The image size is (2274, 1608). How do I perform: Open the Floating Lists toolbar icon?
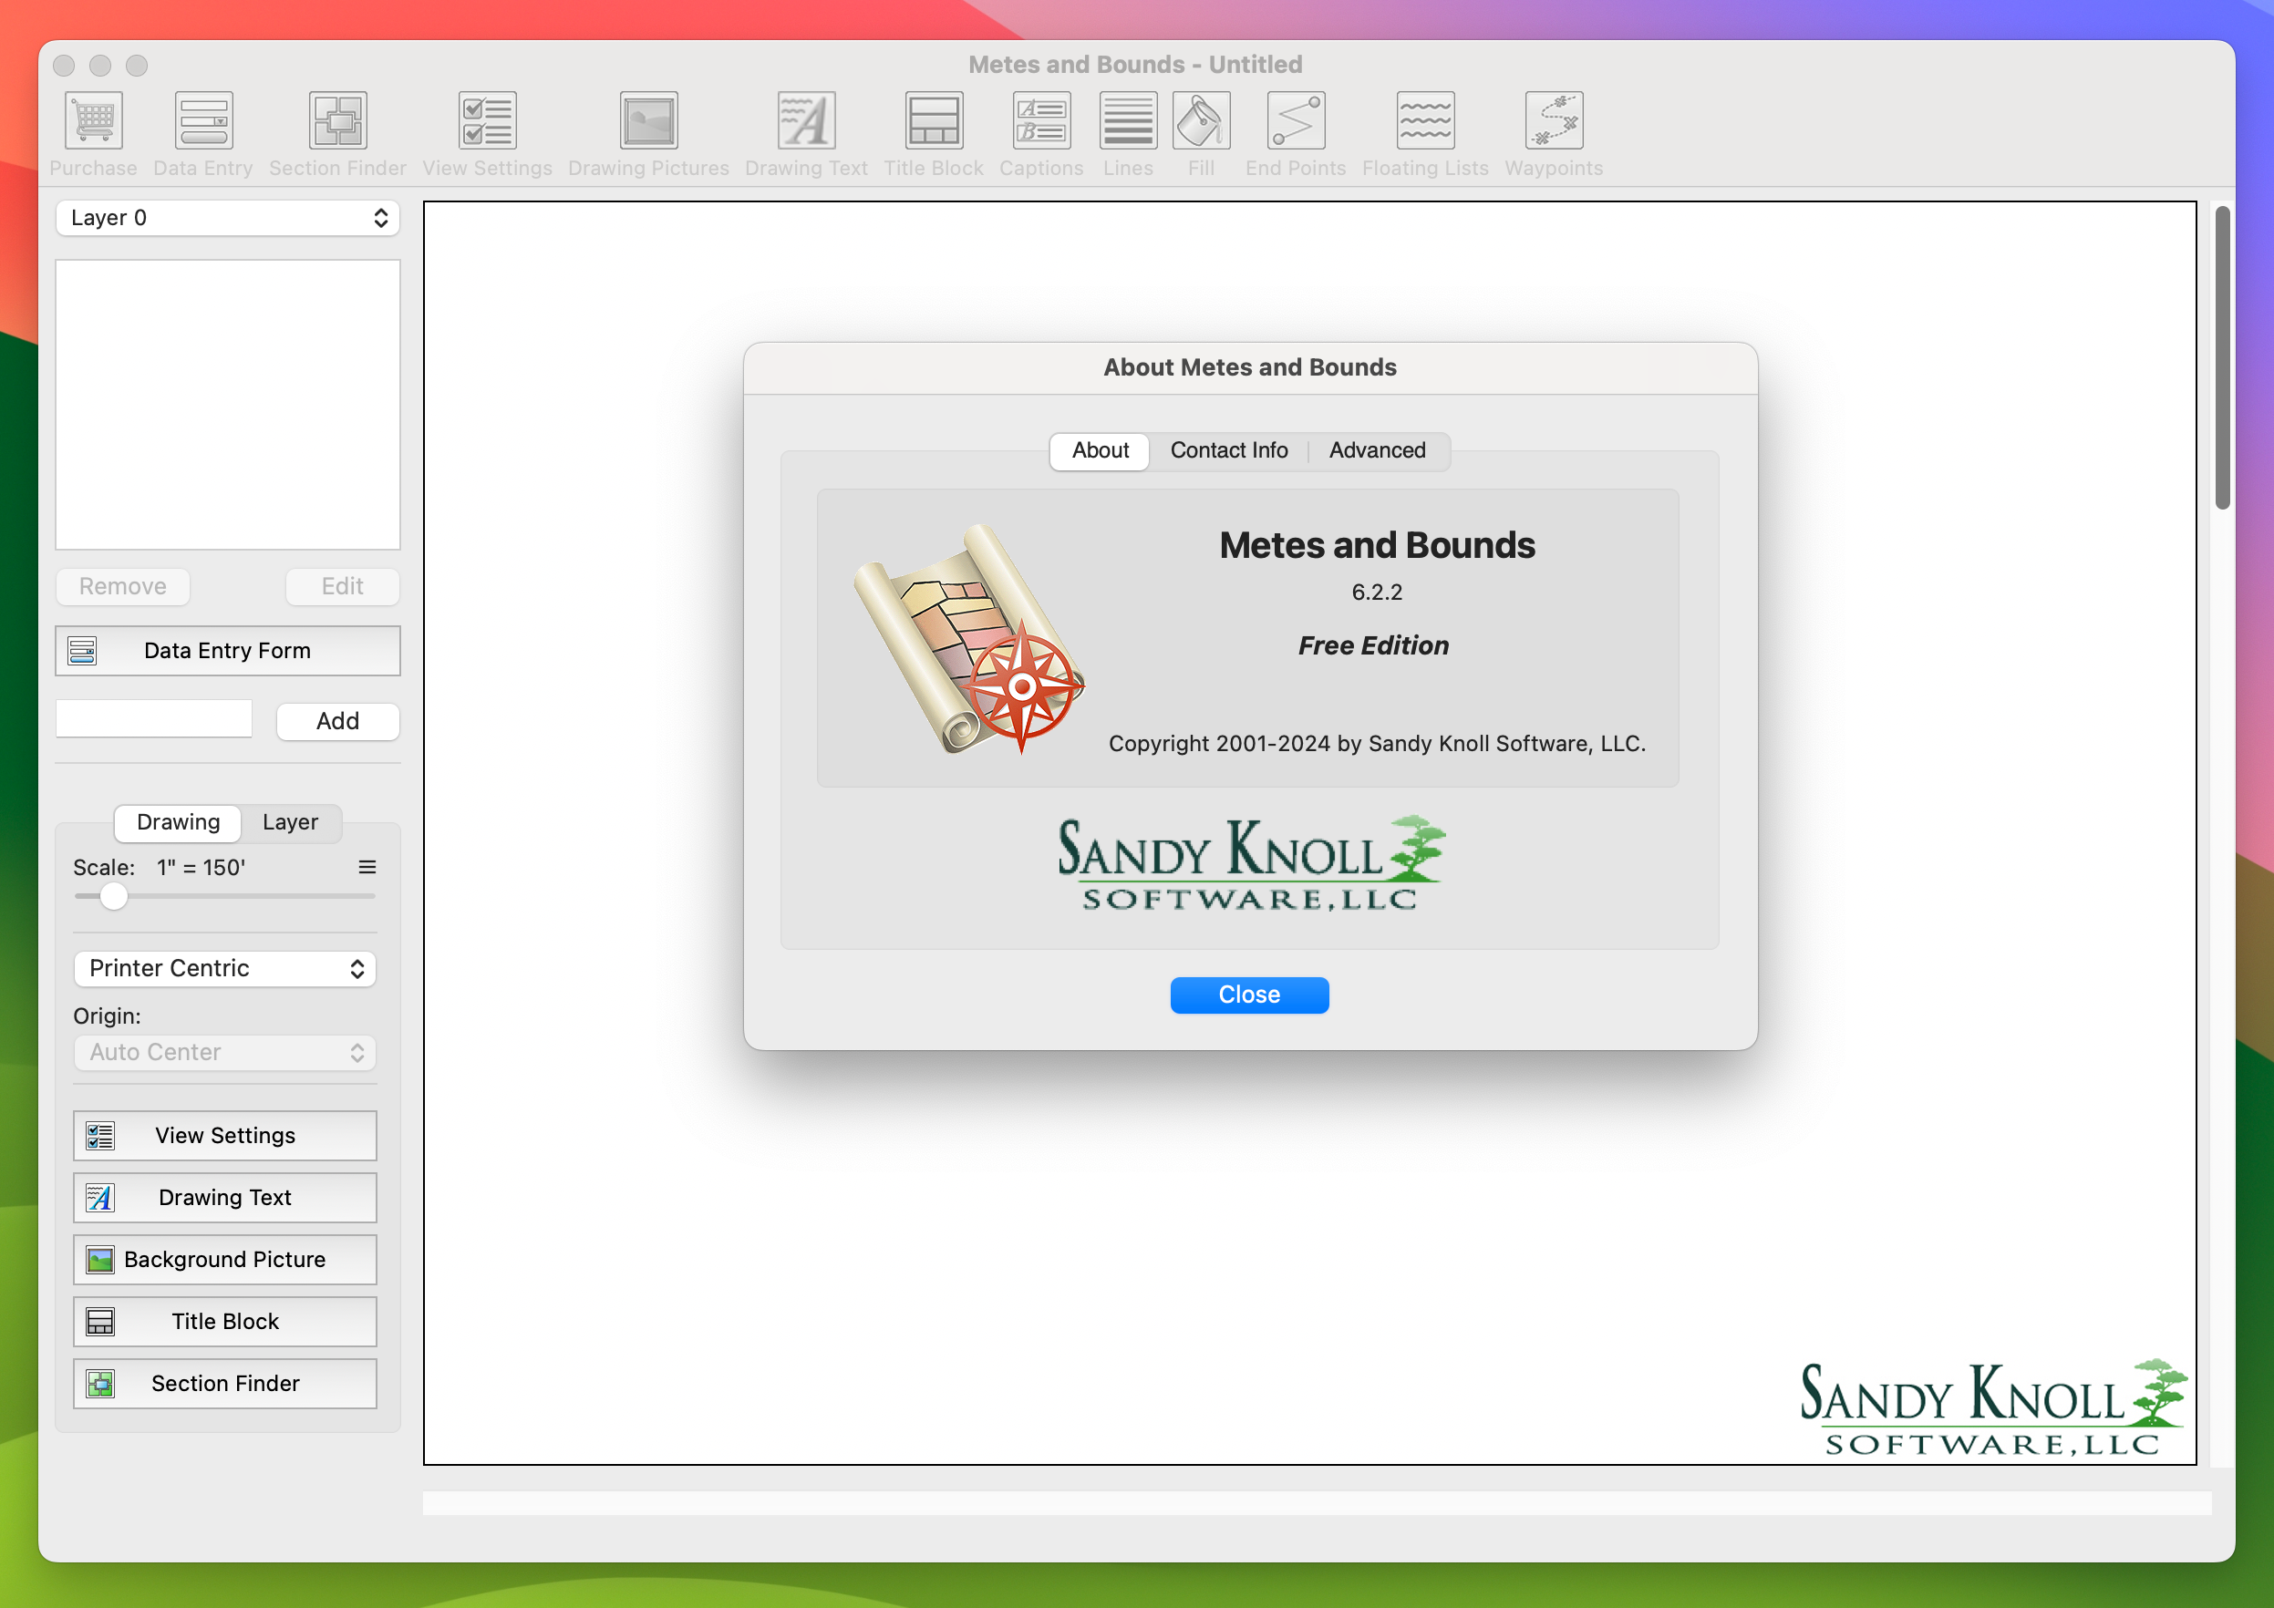[1425, 121]
